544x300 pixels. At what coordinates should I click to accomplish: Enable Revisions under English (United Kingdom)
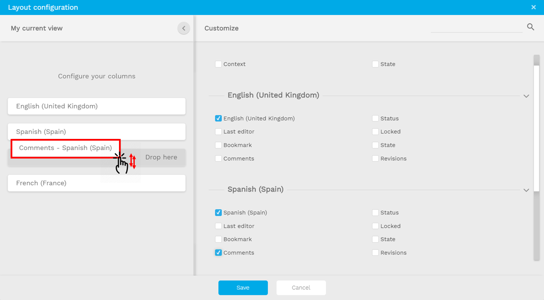click(x=375, y=158)
